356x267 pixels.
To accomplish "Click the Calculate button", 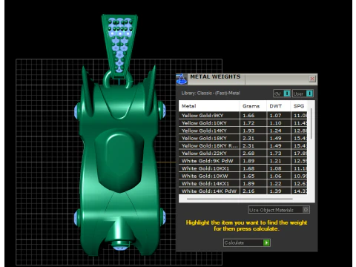I will pos(246,243).
